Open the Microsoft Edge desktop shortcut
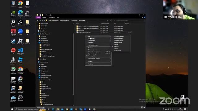This screenshot has height=111, width=198. click(x=20, y=14)
